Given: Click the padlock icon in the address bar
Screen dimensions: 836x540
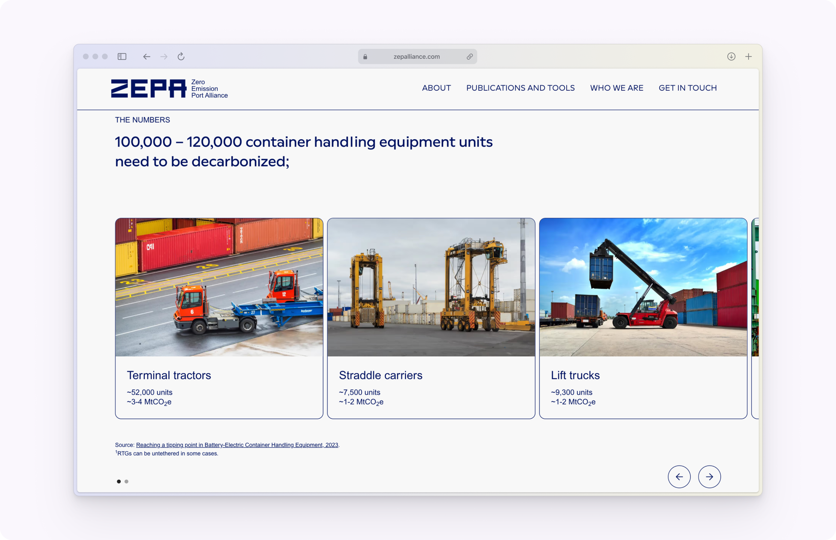Looking at the screenshot, I should [x=365, y=56].
